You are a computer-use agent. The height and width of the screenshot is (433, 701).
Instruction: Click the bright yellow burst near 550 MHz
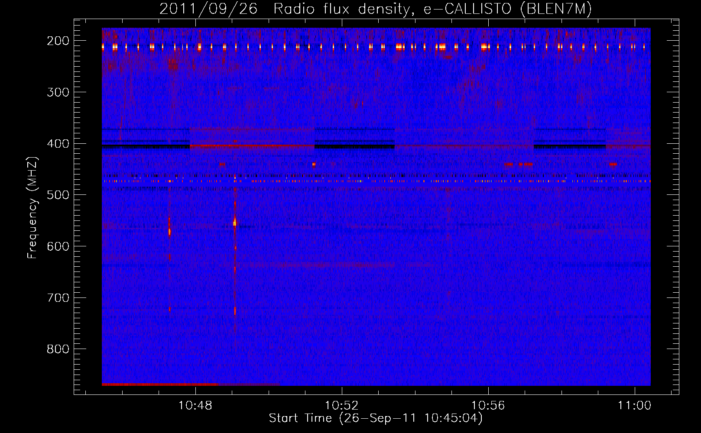click(x=234, y=222)
